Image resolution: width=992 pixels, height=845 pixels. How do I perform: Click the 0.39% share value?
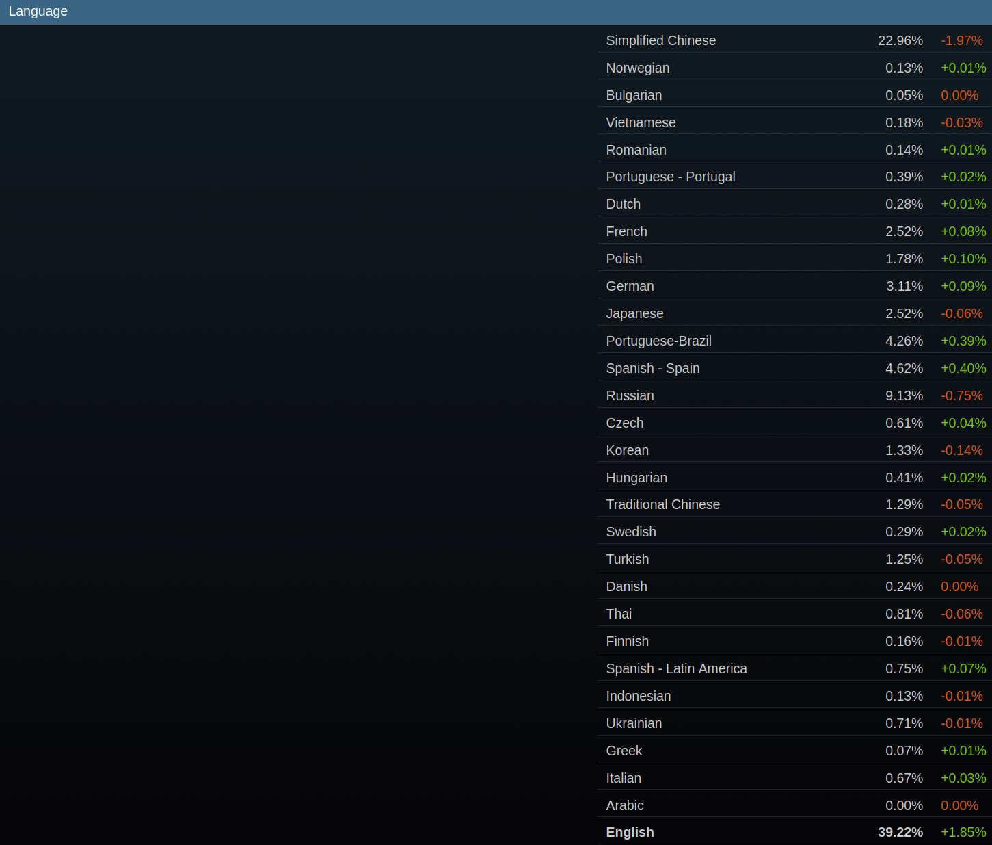click(904, 177)
